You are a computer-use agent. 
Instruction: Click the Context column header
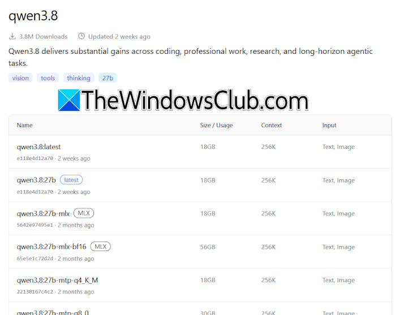(272, 125)
